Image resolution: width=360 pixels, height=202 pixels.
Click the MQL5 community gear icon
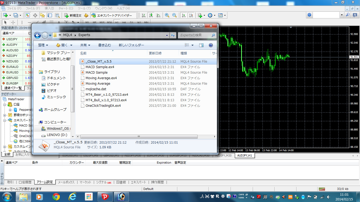(x=309, y=15)
